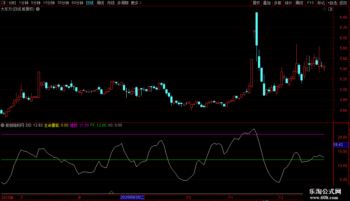Expand 更多 timeframe options
The height and width of the screenshot is (201, 350).
click(x=136, y=3)
